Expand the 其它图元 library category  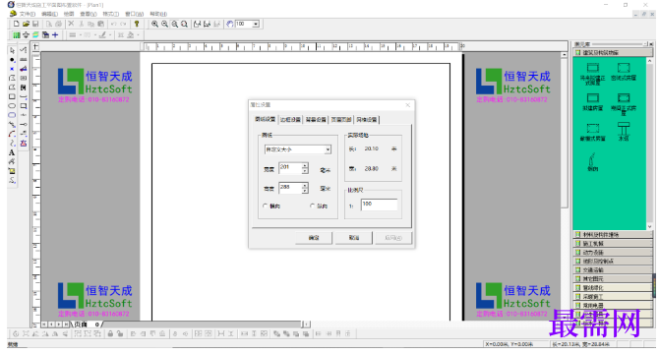click(613, 279)
